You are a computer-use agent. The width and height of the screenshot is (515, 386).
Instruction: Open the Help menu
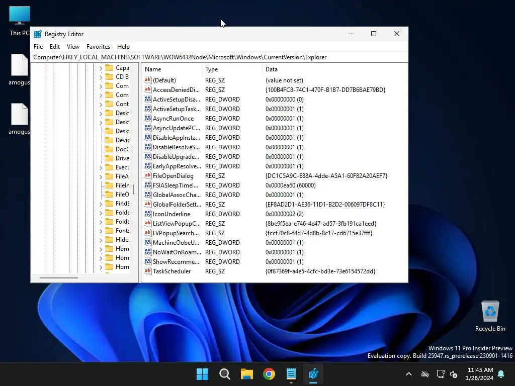124,47
